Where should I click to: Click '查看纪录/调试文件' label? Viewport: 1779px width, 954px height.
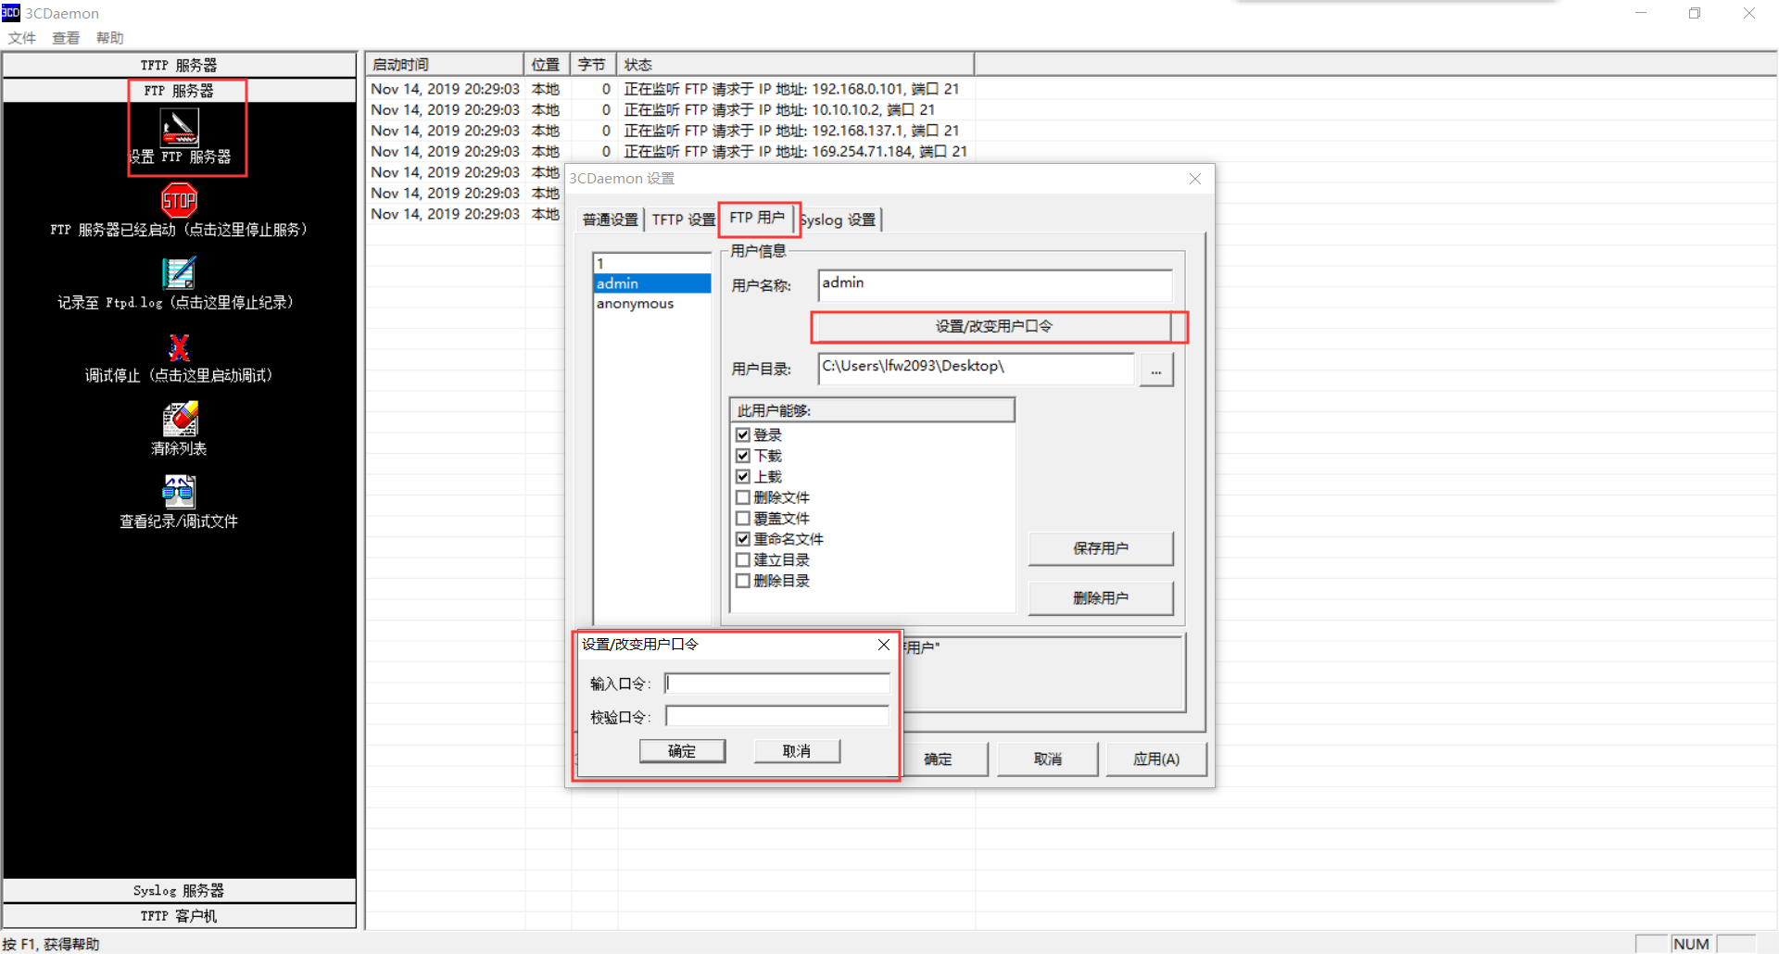(x=179, y=521)
